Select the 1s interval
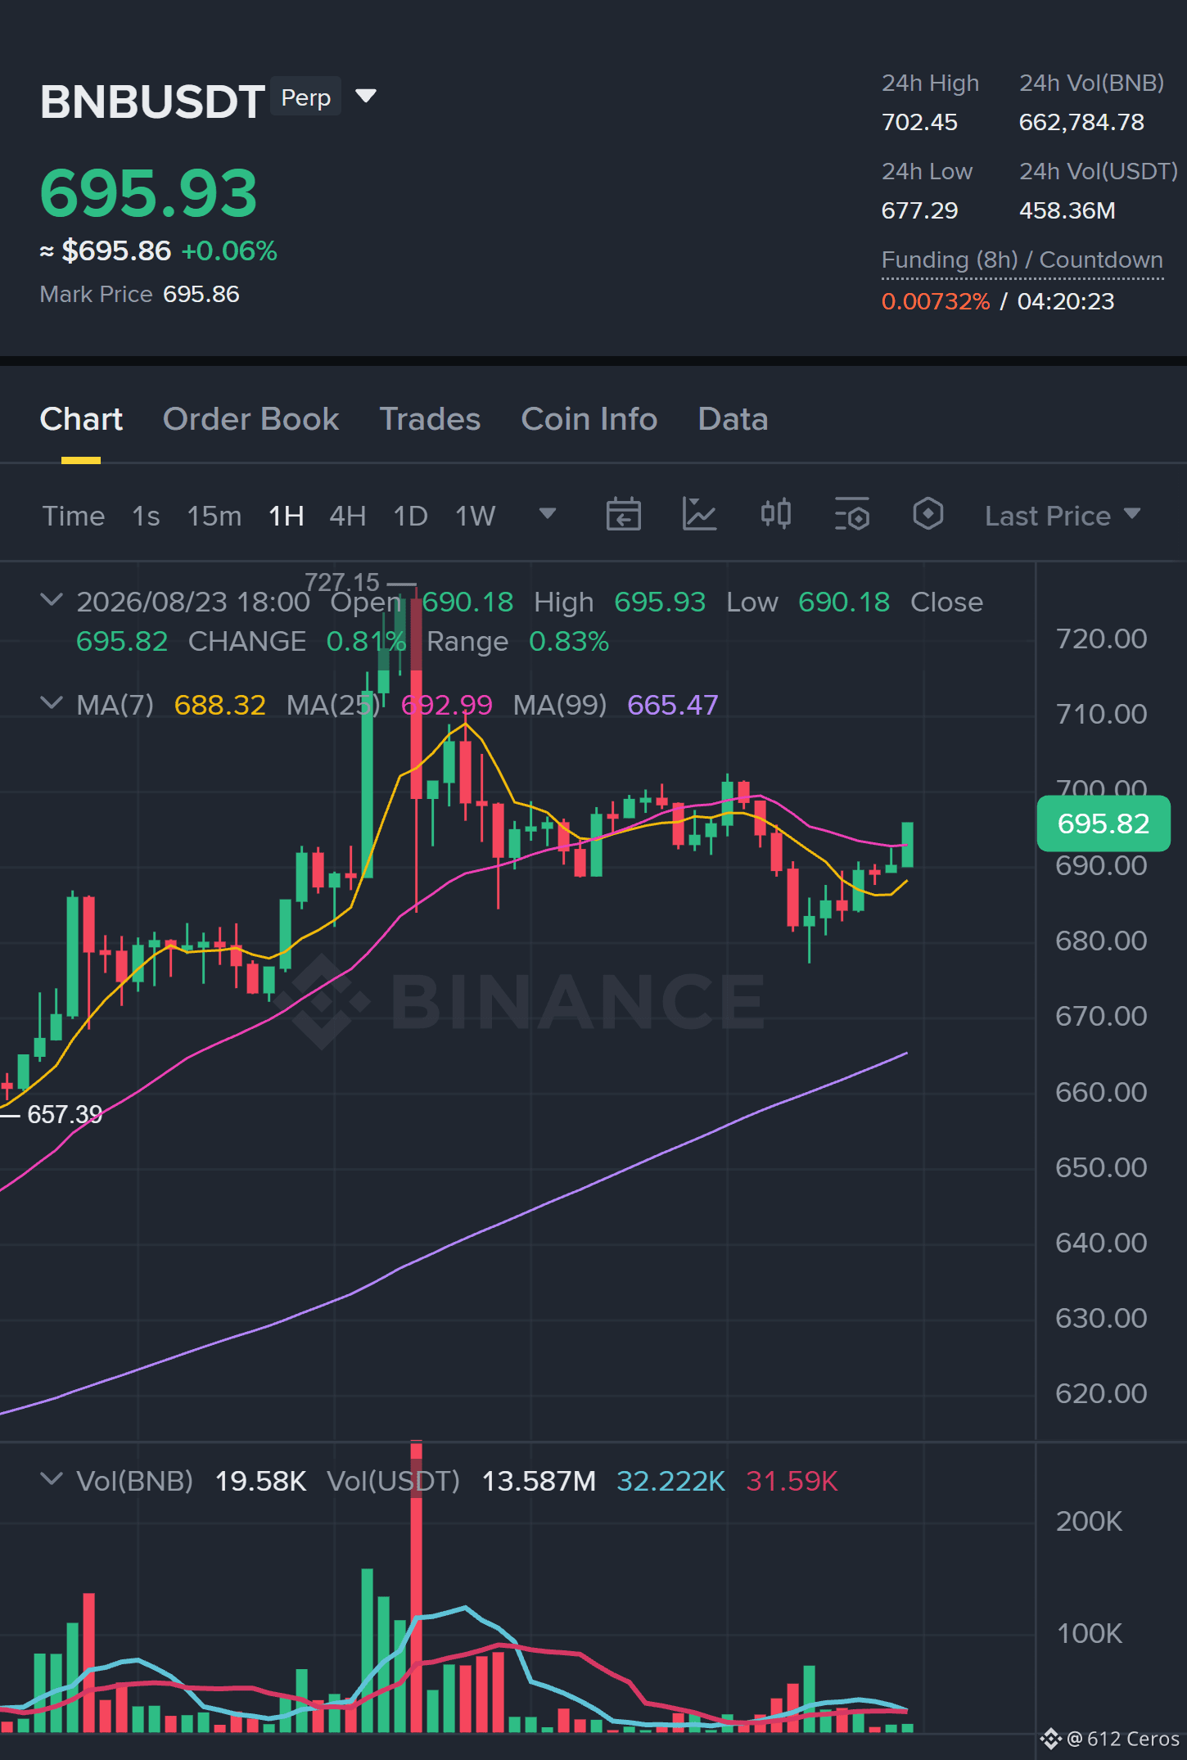 pos(146,516)
